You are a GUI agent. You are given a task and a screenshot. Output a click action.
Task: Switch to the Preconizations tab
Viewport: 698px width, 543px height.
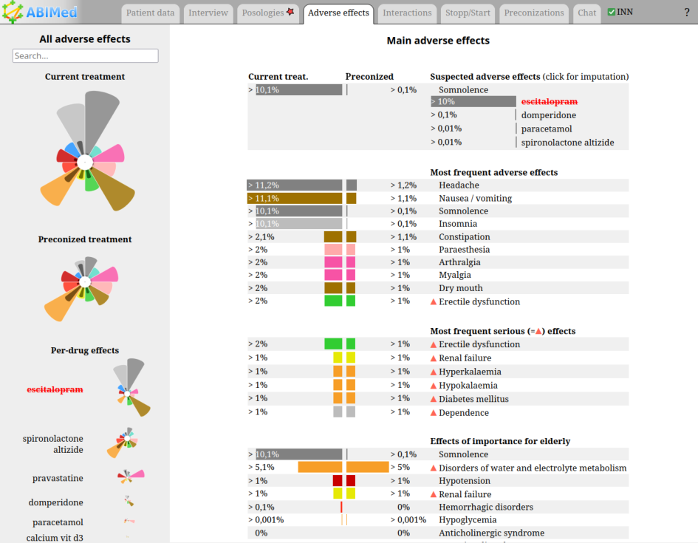coord(534,13)
